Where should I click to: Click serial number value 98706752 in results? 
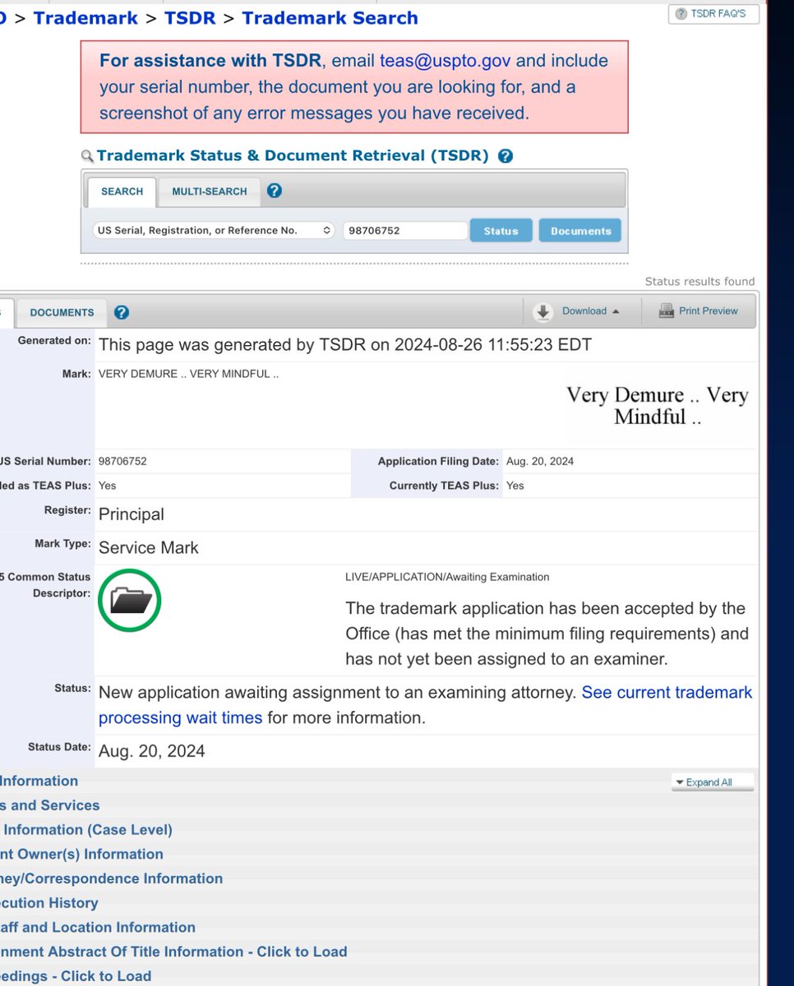click(x=122, y=462)
